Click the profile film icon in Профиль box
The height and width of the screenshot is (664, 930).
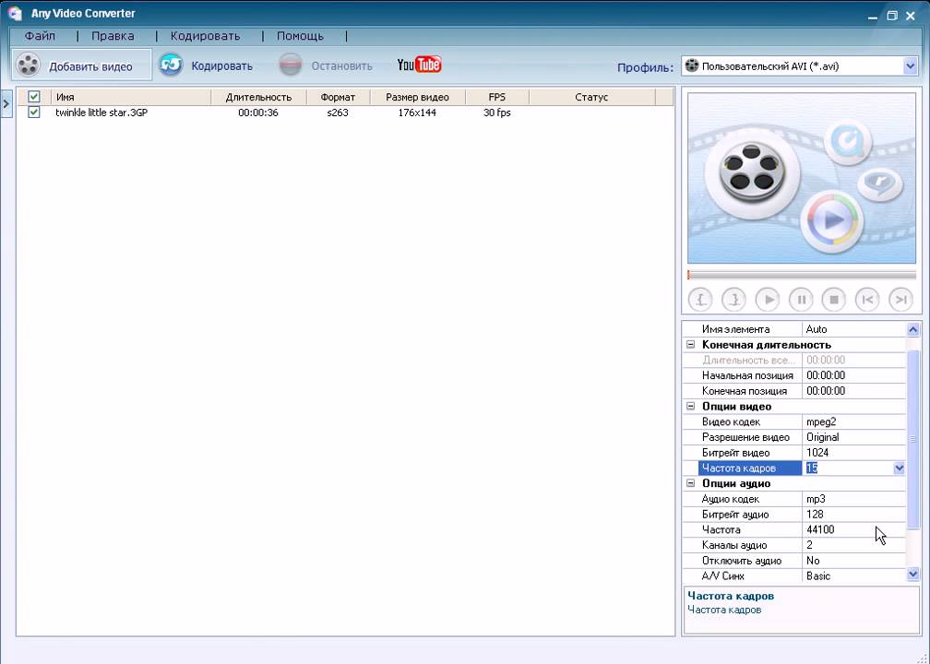692,65
